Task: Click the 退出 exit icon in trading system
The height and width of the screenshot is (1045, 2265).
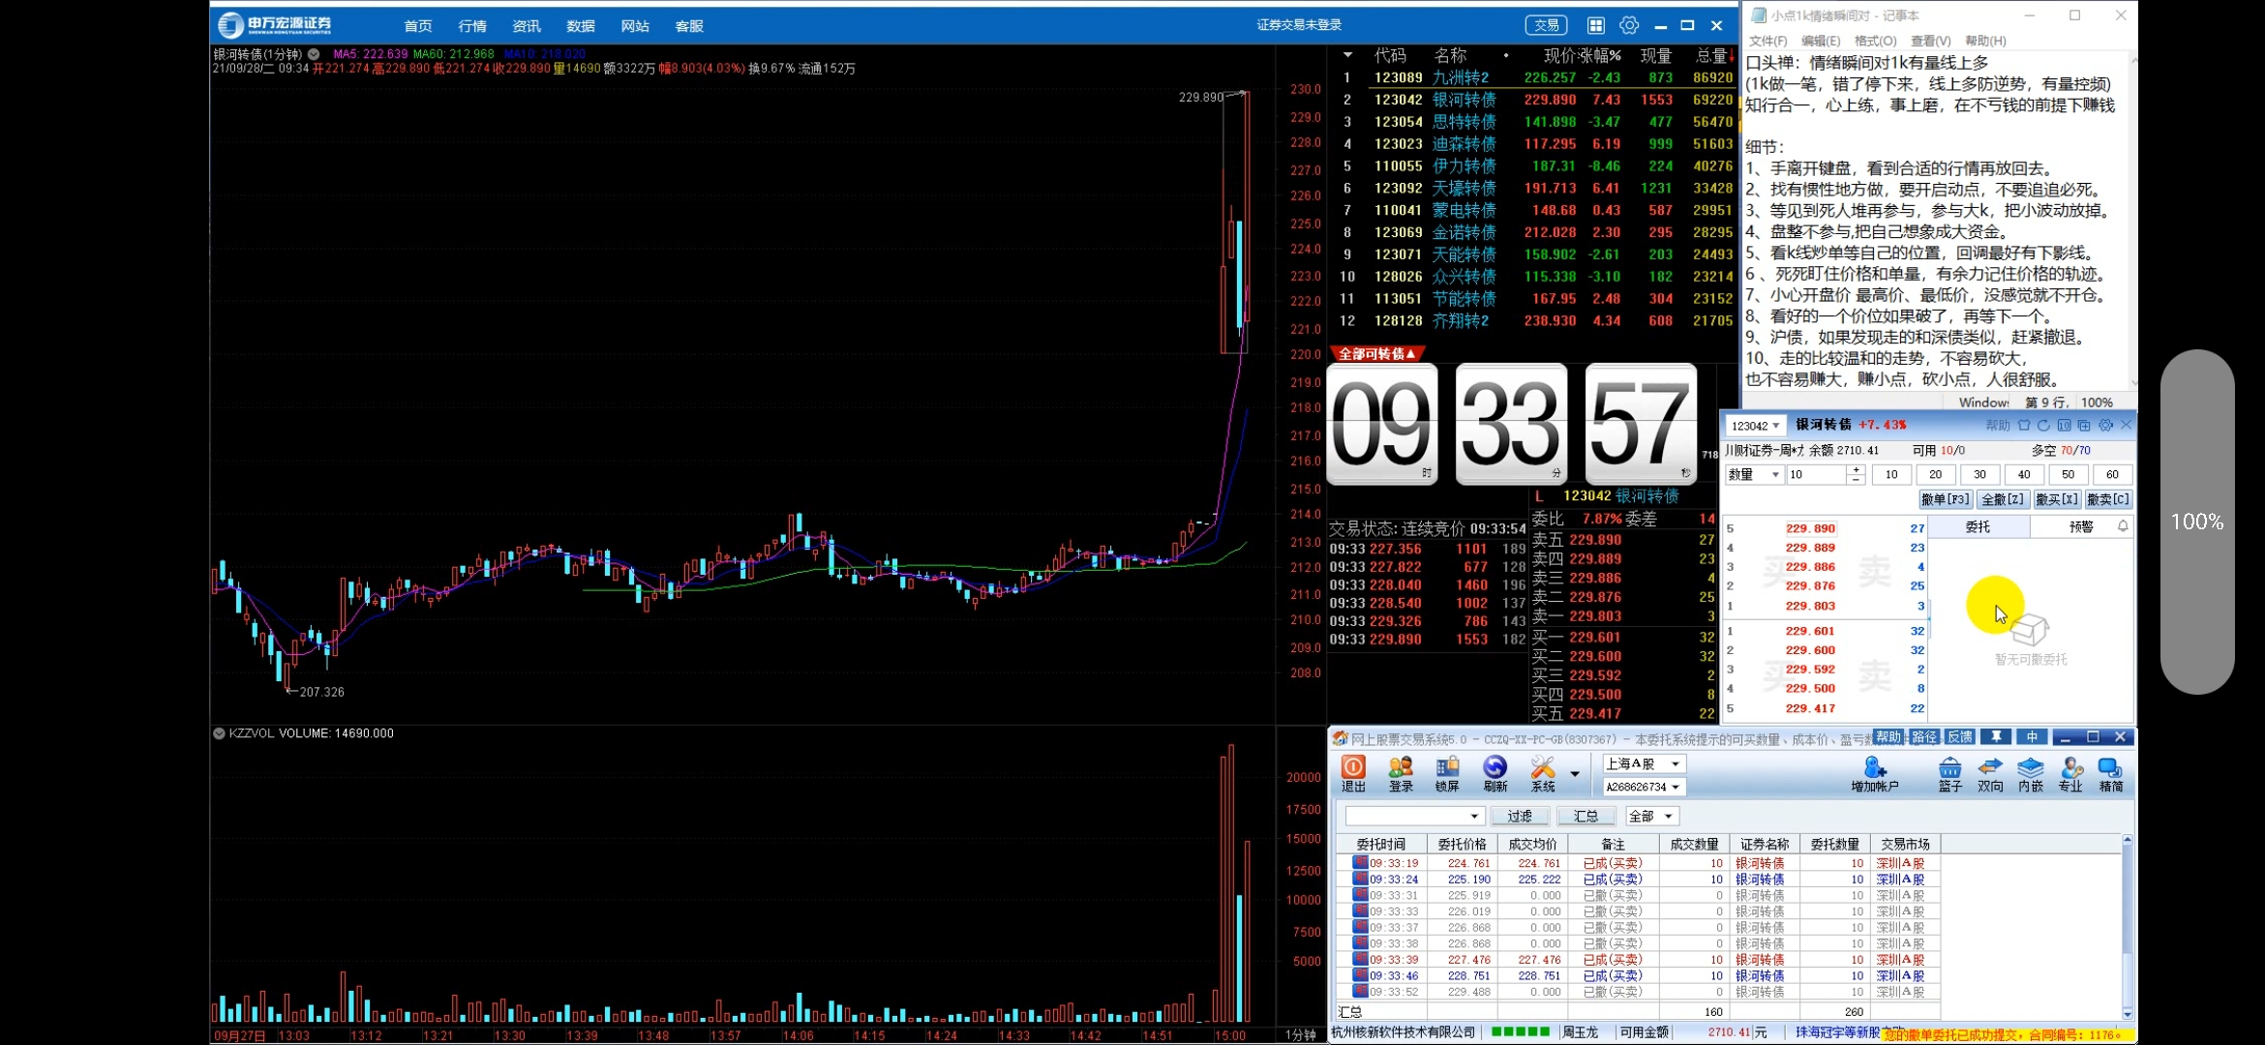Action: [x=1353, y=774]
